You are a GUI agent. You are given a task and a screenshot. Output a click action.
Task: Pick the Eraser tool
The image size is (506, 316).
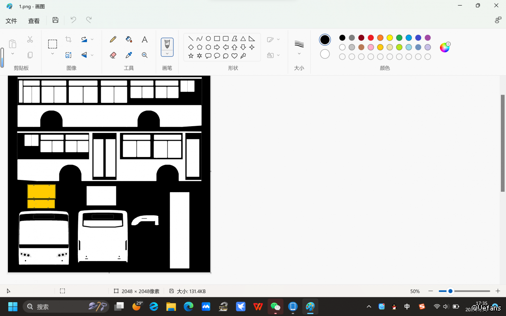[x=113, y=55]
